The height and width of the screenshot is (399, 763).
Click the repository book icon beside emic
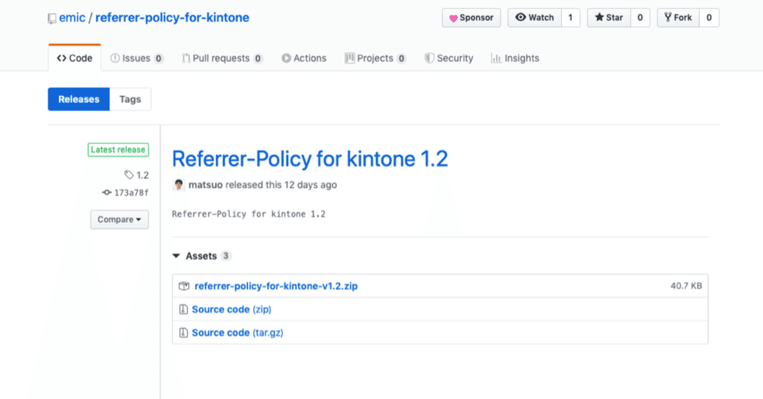coord(52,18)
